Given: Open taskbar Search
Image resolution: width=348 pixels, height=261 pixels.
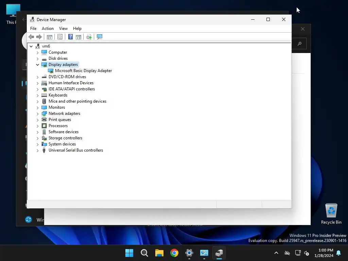Looking at the screenshot, I should point(144,253).
